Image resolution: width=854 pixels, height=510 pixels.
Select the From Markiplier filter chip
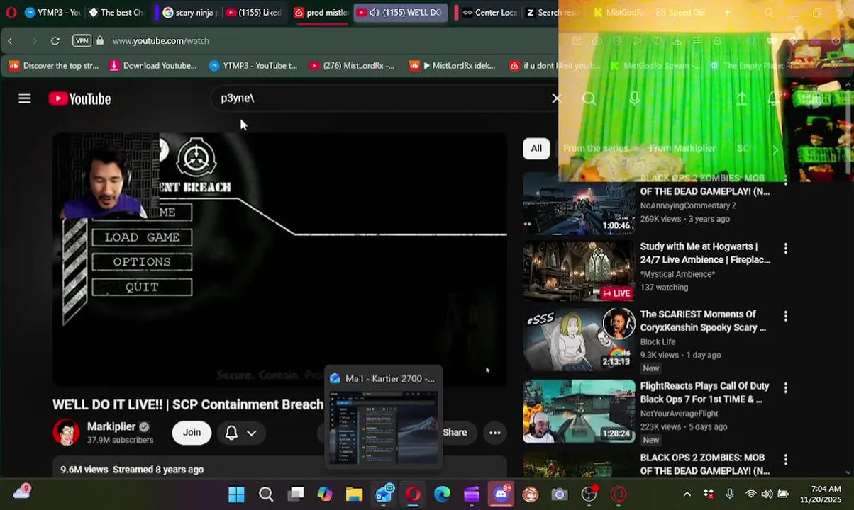point(682,148)
